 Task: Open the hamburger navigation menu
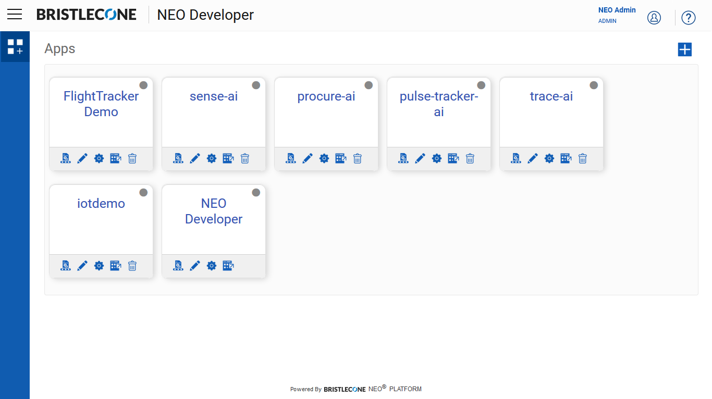pos(15,15)
